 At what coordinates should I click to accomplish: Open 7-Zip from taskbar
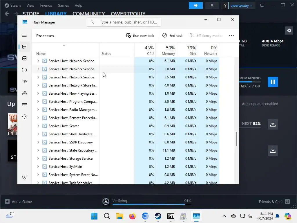(171, 216)
